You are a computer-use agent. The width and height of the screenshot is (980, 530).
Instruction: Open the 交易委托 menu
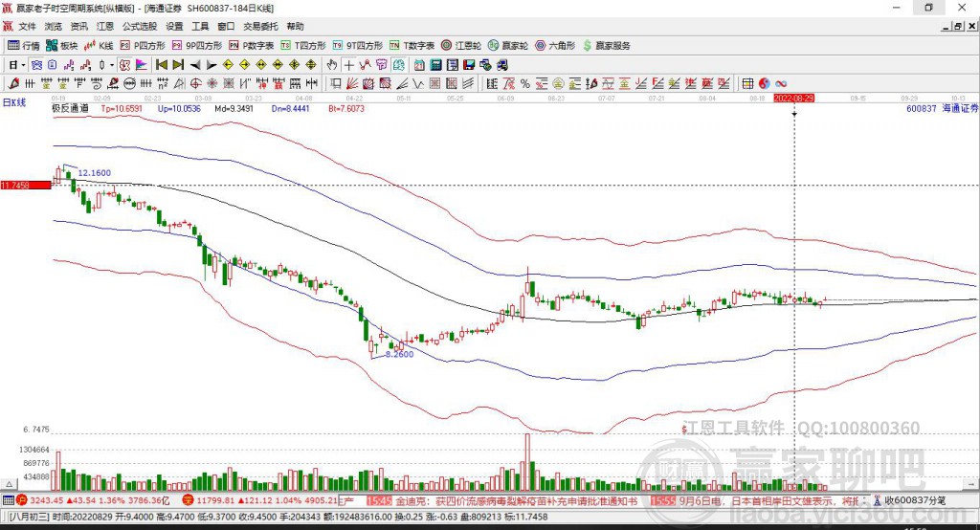(260, 26)
